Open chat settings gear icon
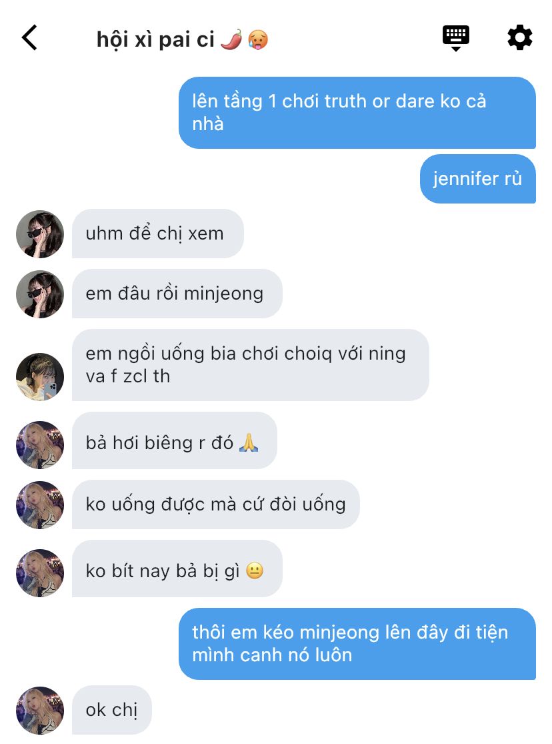 (520, 37)
